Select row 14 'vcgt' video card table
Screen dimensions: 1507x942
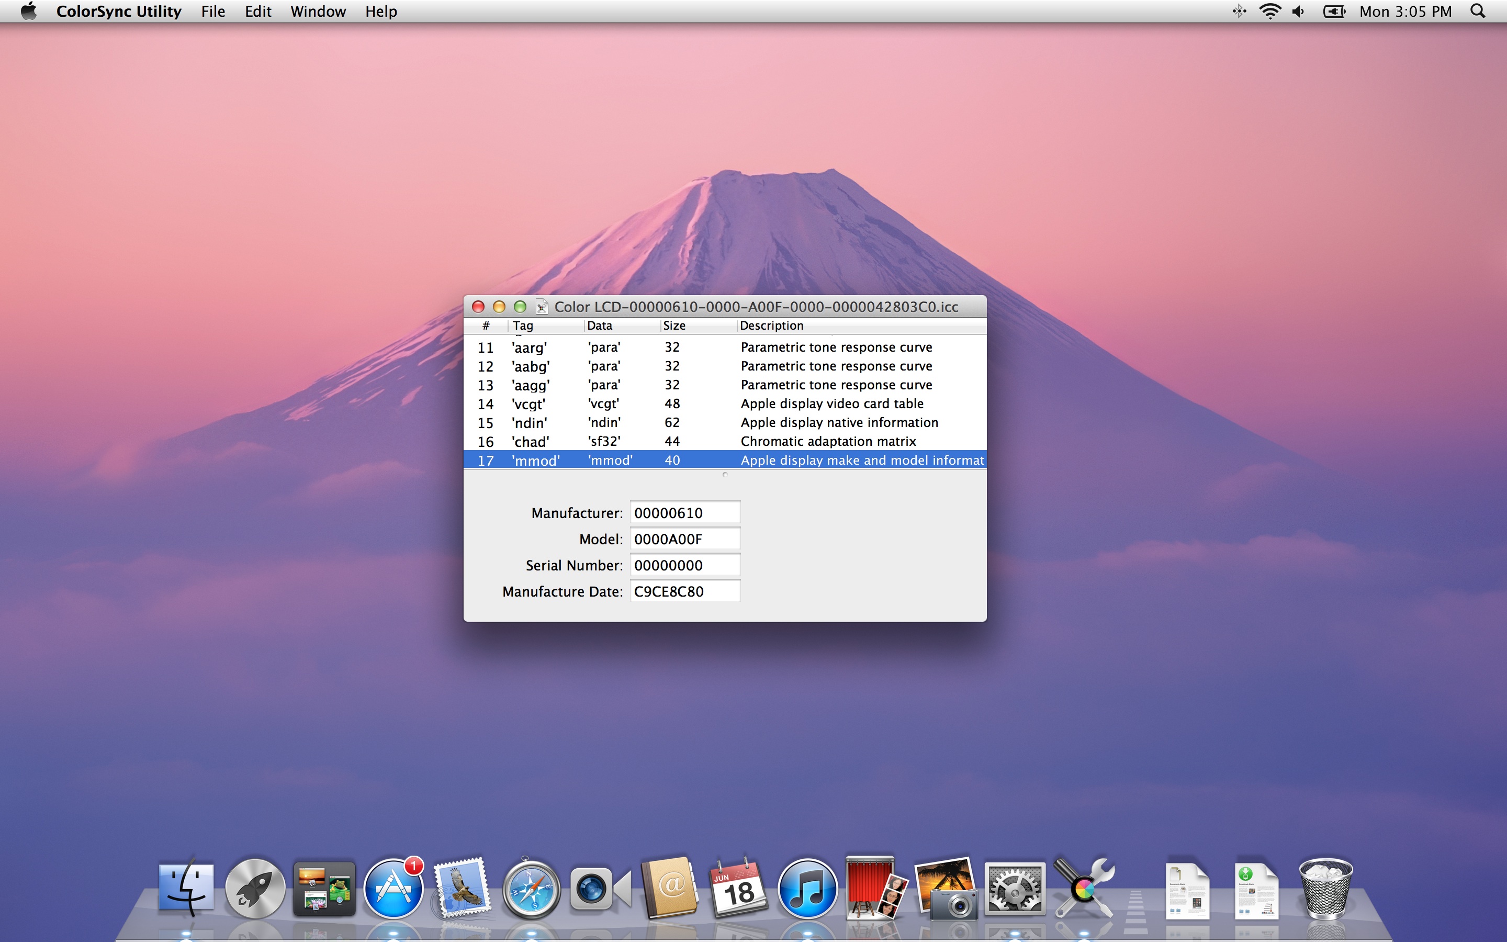point(725,403)
